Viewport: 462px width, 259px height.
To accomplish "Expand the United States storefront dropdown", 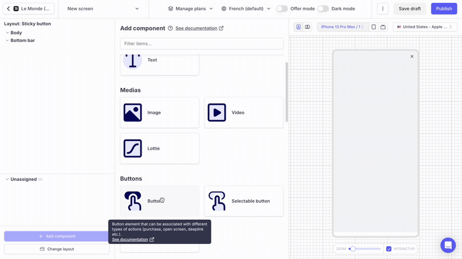I will coord(425,27).
